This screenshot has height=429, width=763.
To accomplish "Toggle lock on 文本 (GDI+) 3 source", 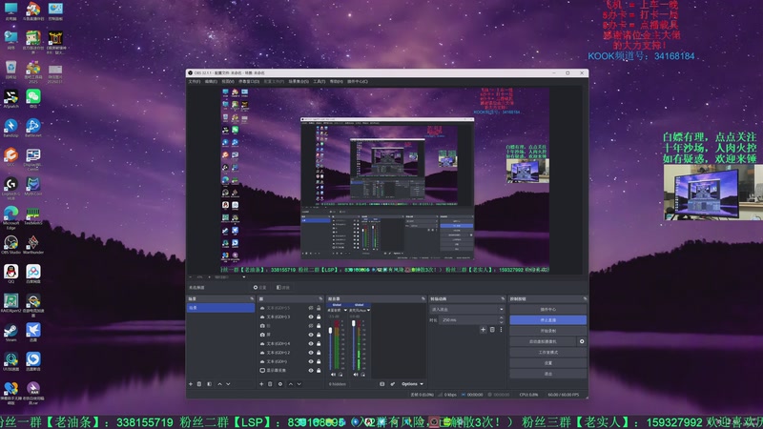I will tap(319, 317).
